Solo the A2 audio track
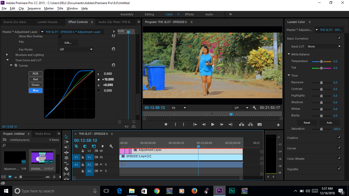349x196 pixels. pos(106,171)
